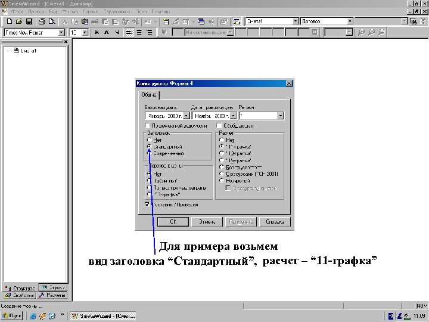The width and height of the screenshot is (429, 322).
Task: Click the Save floppy disk icon
Action: 29,21
